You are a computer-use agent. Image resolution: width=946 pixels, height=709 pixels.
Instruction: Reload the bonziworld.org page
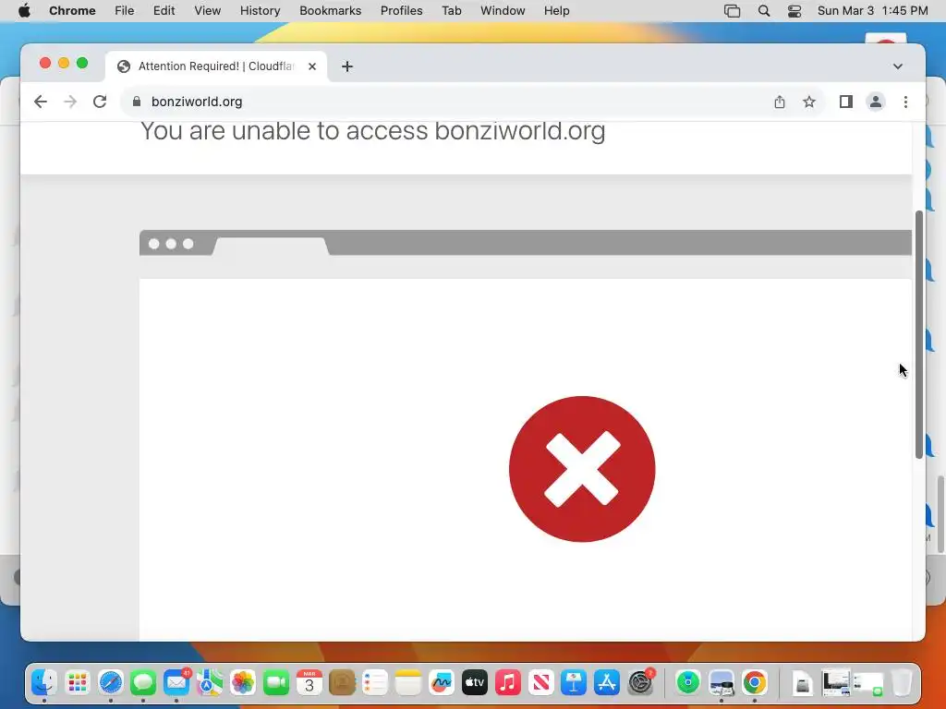pos(100,102)
